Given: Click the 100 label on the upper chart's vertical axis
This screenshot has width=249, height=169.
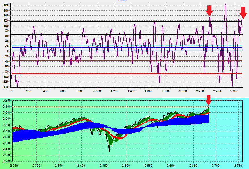Looking at the screenshot, I should pyautogui.click(x=6, y=26).
